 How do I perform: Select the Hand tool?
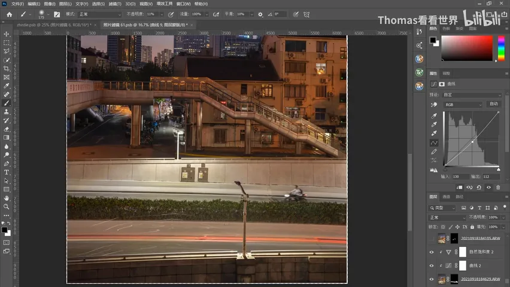6,198
